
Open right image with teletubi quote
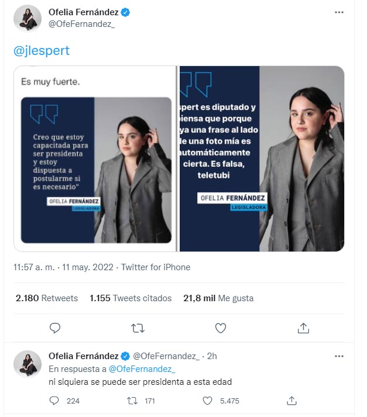click(261, 158)
